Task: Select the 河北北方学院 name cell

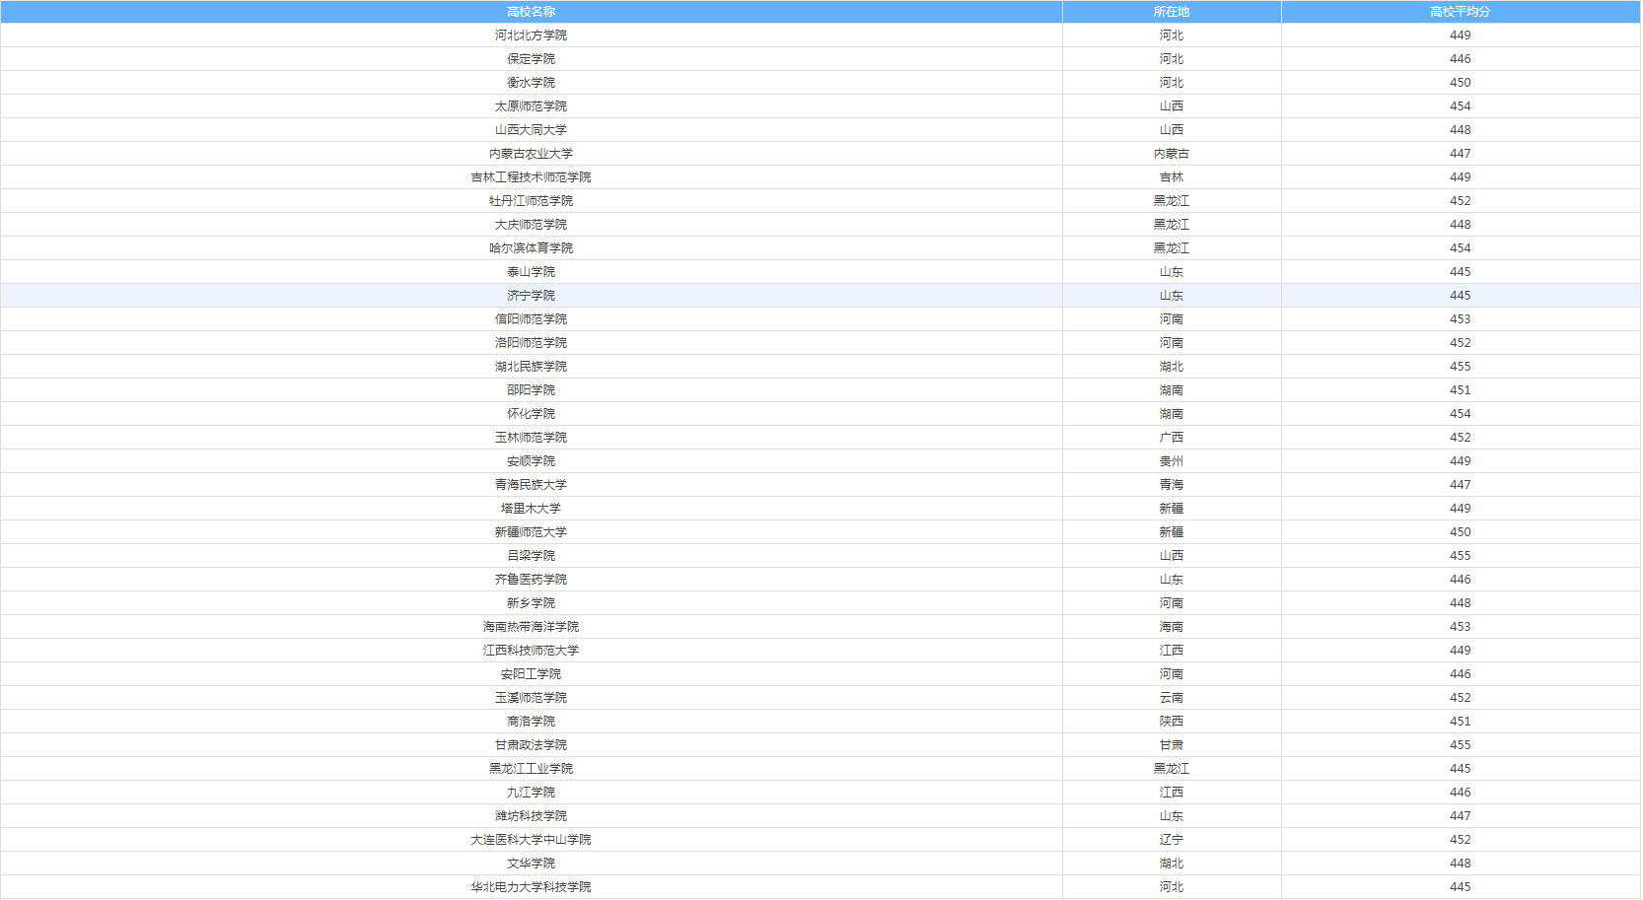Action: (531, 35)
